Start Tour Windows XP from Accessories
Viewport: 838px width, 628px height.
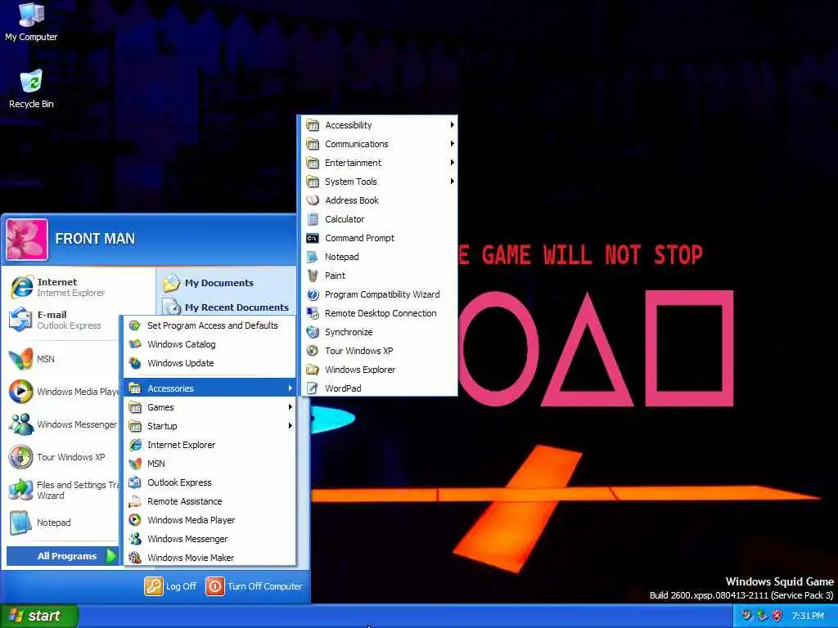click(x=380, y=351)
